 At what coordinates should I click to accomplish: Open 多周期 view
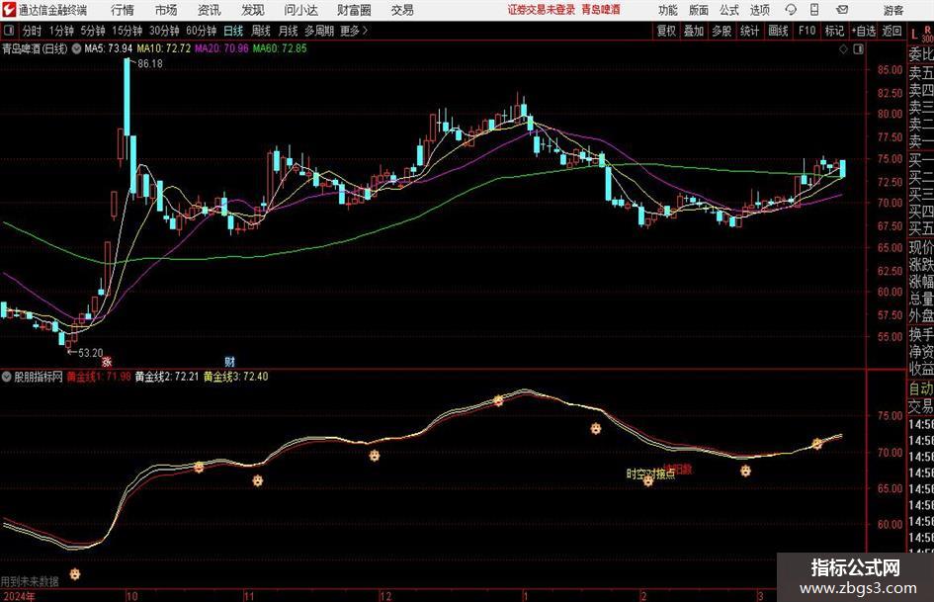pos(319,31)
